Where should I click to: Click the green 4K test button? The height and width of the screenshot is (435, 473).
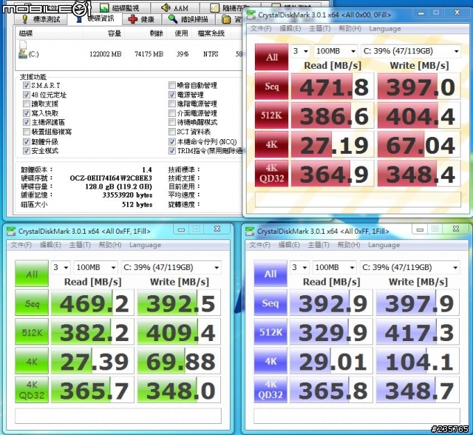[x=32, y=361]
